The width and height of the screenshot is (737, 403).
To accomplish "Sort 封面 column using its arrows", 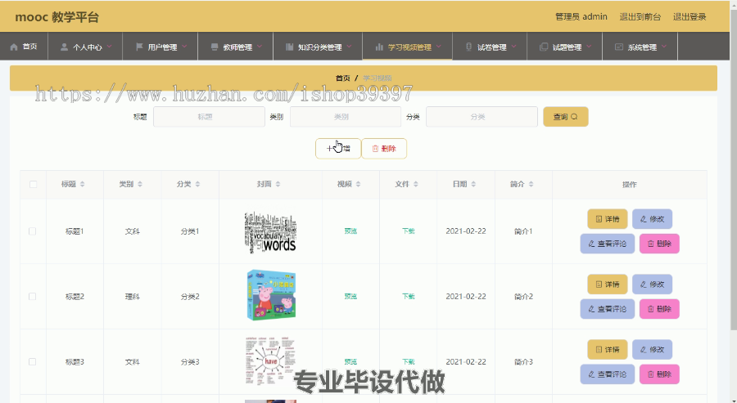I will click(x=278, y=185).
